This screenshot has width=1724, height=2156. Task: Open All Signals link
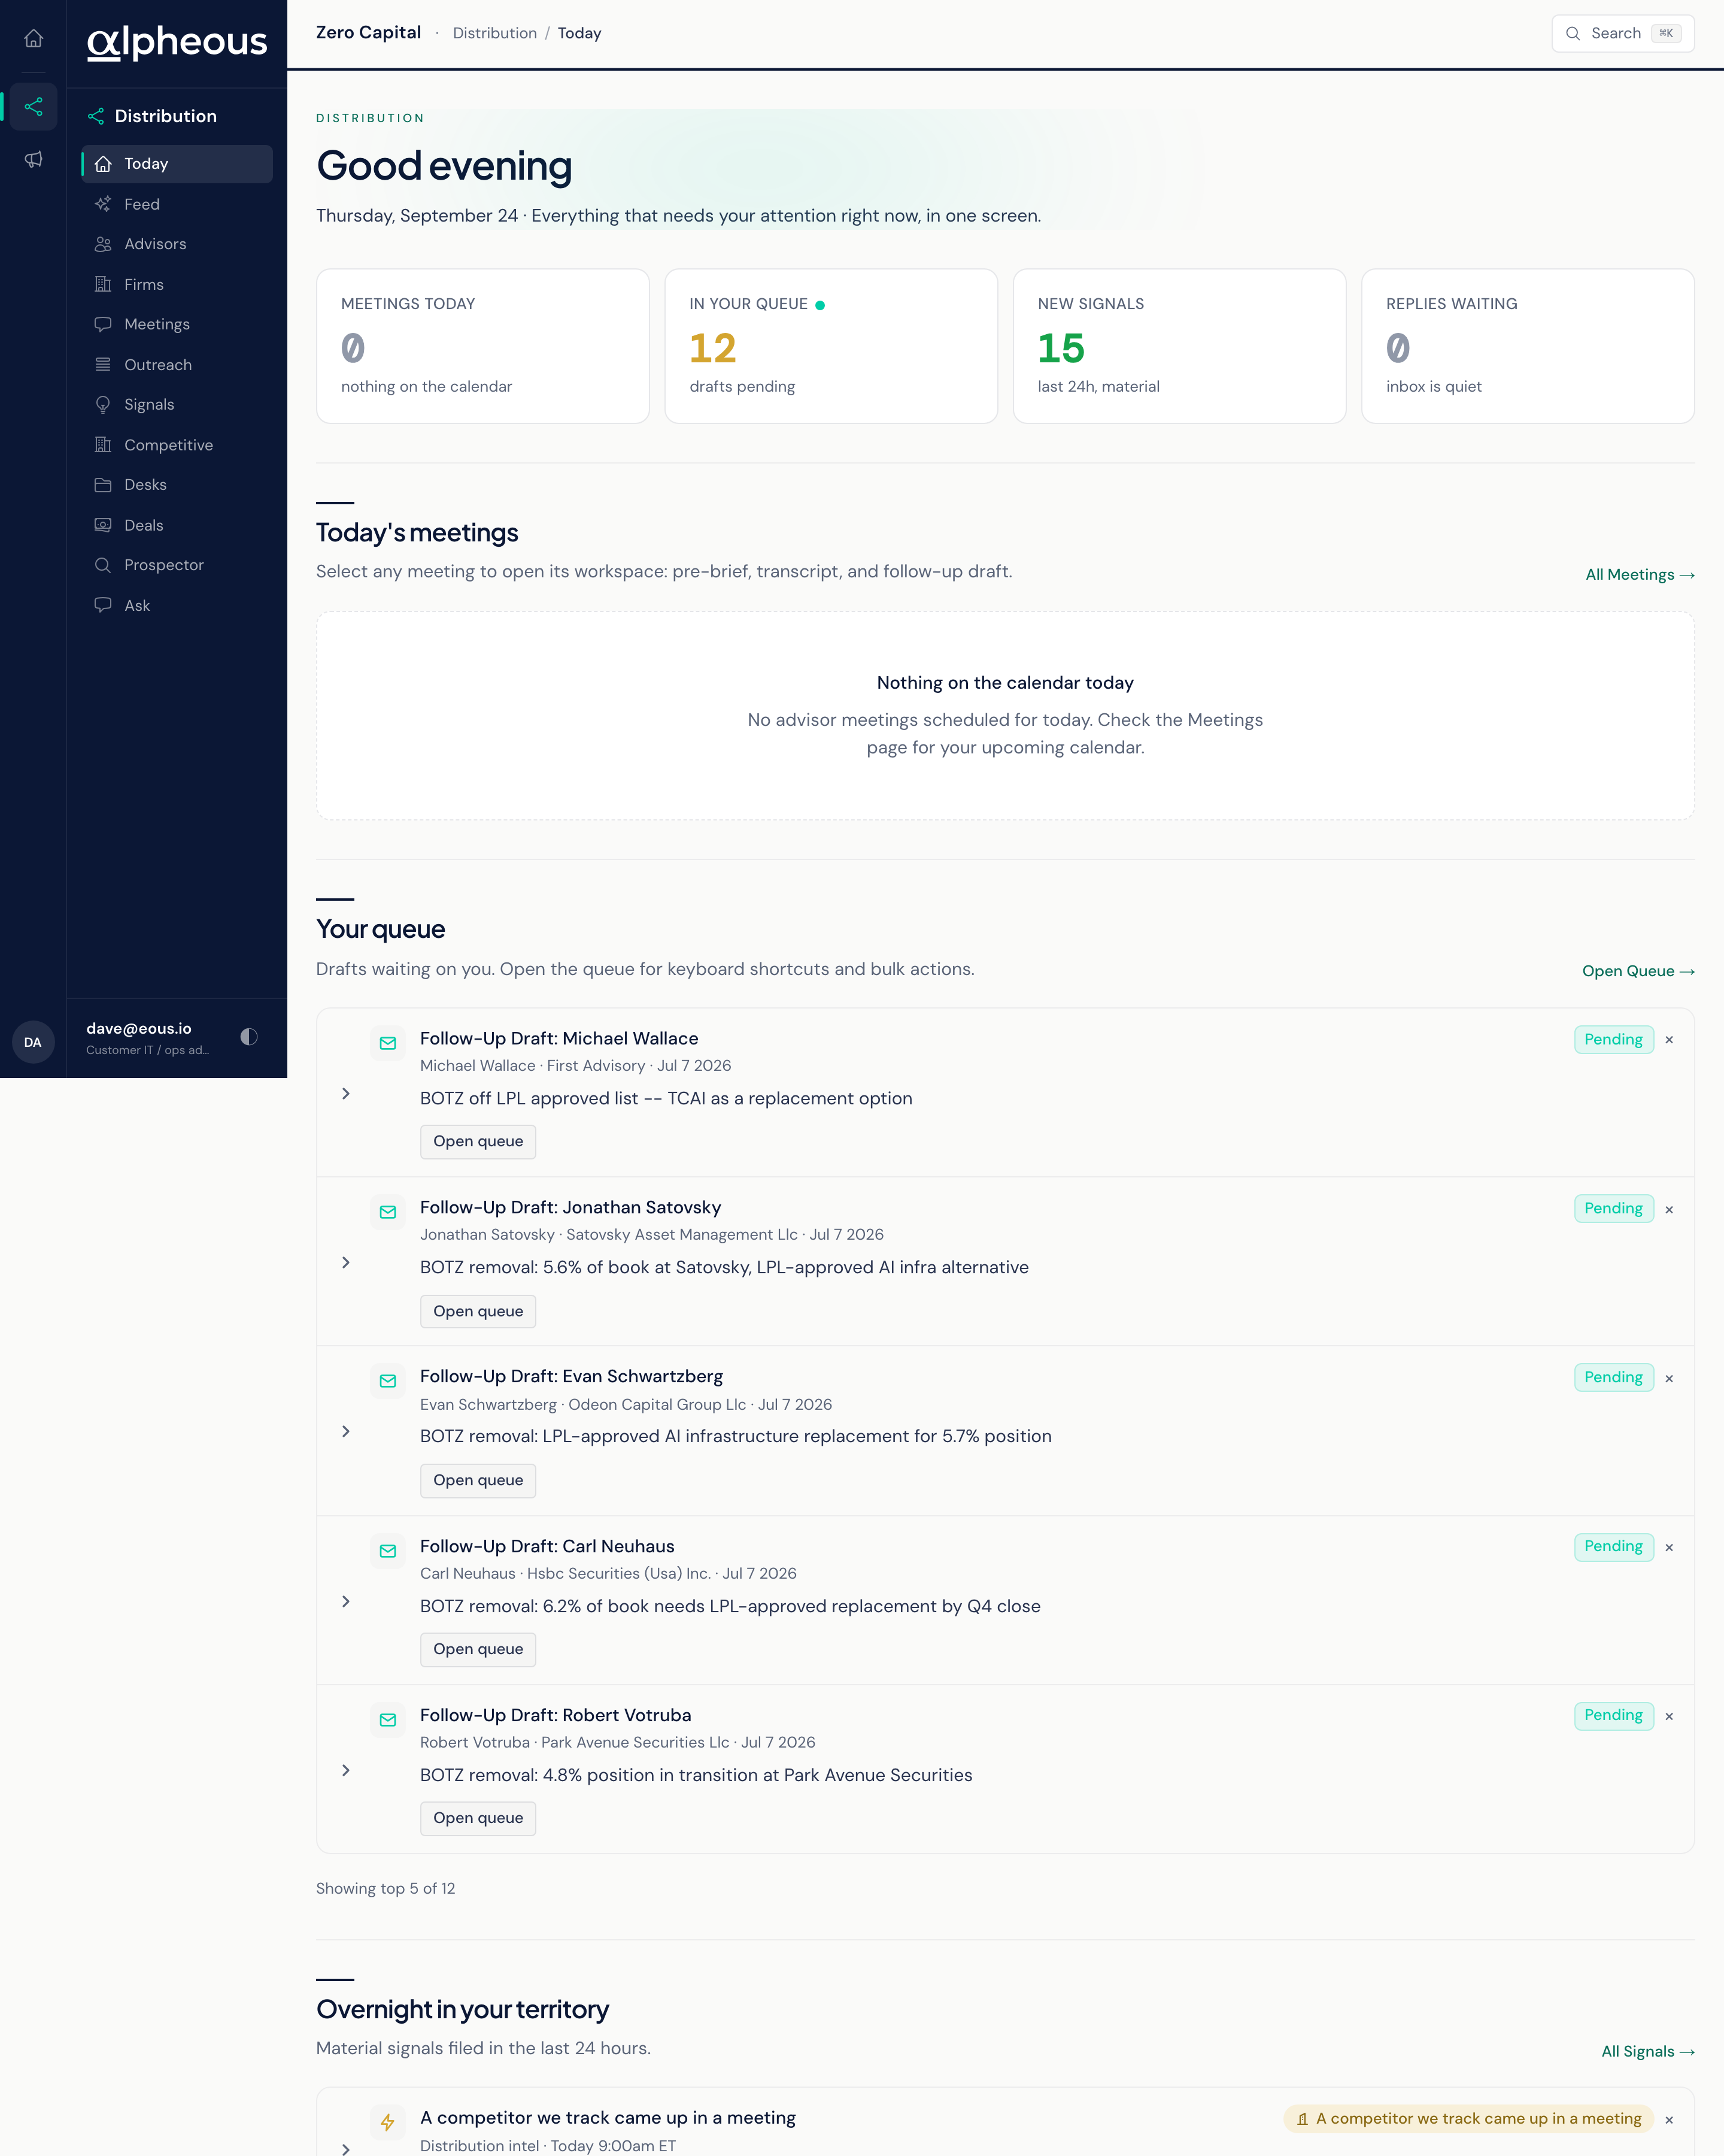pos(1648,2051)
